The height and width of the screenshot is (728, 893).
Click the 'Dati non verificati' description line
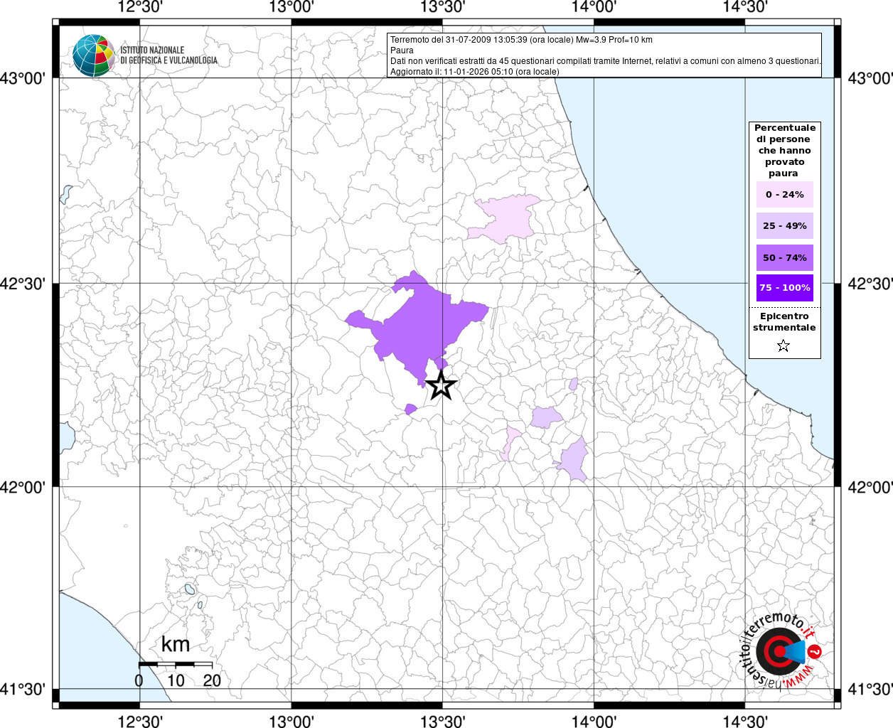click(x=606, y=61)
